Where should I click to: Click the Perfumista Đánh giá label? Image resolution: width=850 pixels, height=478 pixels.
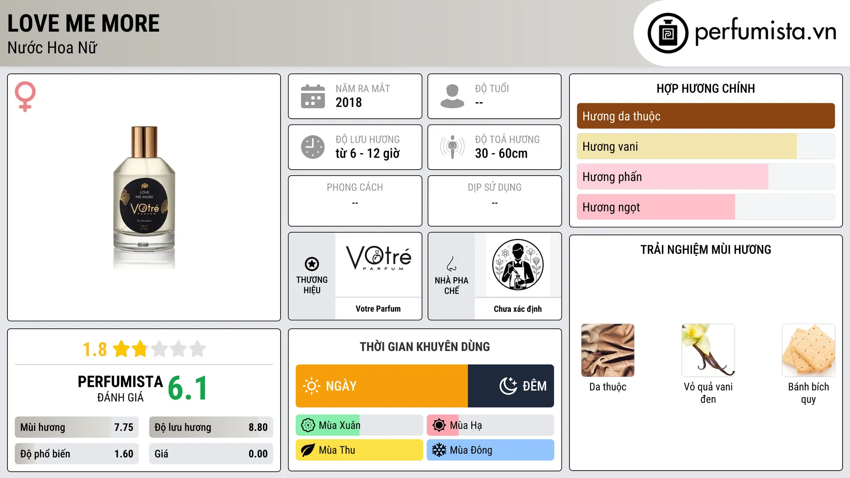(120, 388)
